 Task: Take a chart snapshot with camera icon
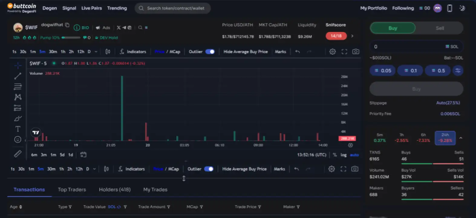tap(356, 52)
